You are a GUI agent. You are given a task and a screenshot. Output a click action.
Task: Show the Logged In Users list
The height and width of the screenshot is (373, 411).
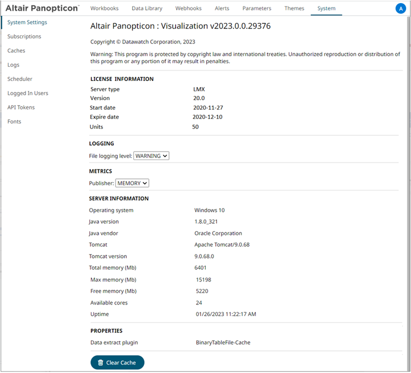click(28, 93)
